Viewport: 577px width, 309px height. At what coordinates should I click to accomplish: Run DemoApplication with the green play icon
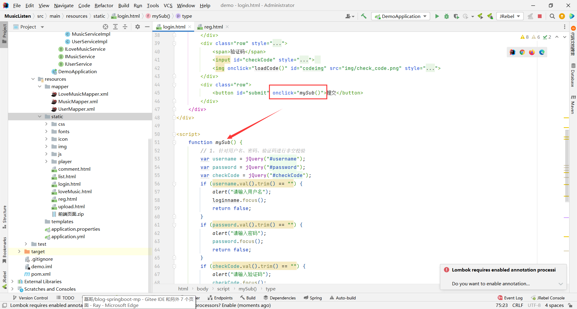[437, 16]
